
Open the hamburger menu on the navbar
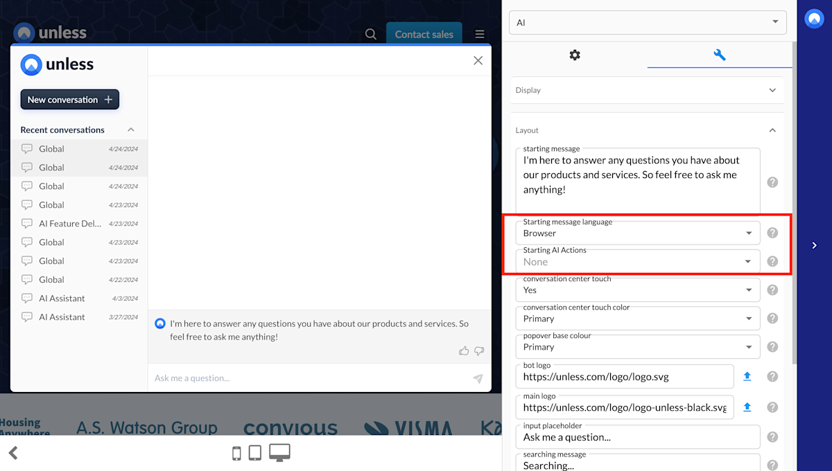479,33
